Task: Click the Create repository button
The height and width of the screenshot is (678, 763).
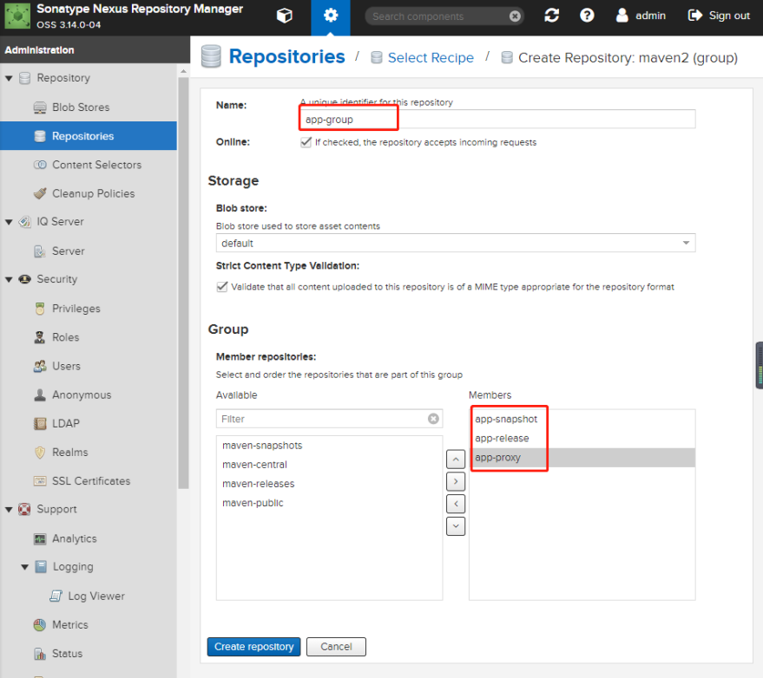Action: click(253, 647)
